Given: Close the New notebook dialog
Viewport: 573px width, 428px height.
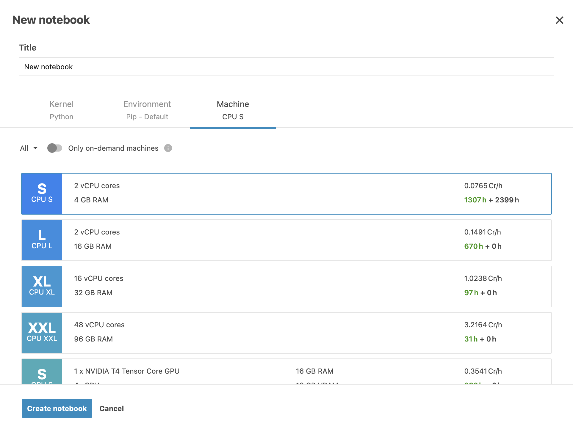Looking at the screenshot, I should coord(559,20).
